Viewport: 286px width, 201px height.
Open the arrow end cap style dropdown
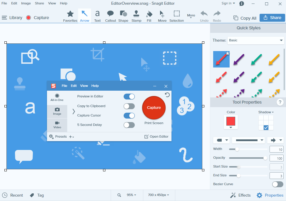275,140
